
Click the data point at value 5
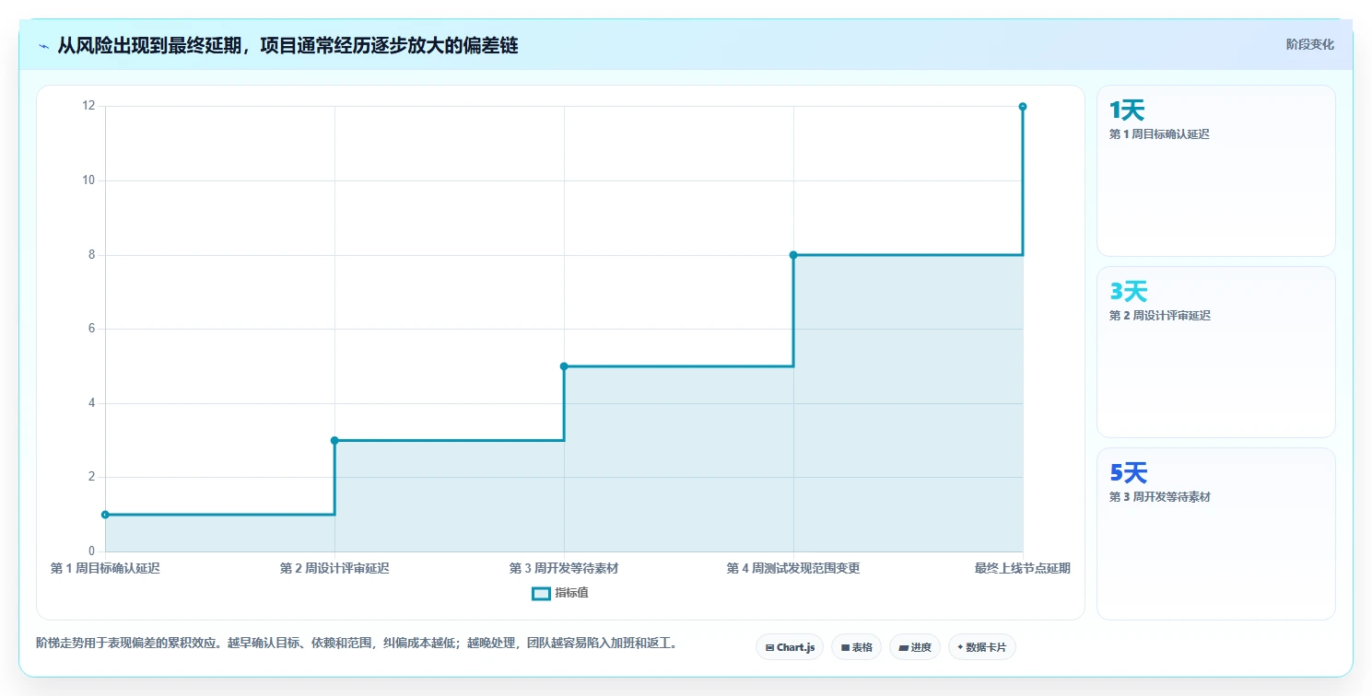point(564,366)
